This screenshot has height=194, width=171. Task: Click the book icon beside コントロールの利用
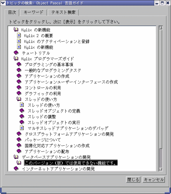(x=19, y=87)
